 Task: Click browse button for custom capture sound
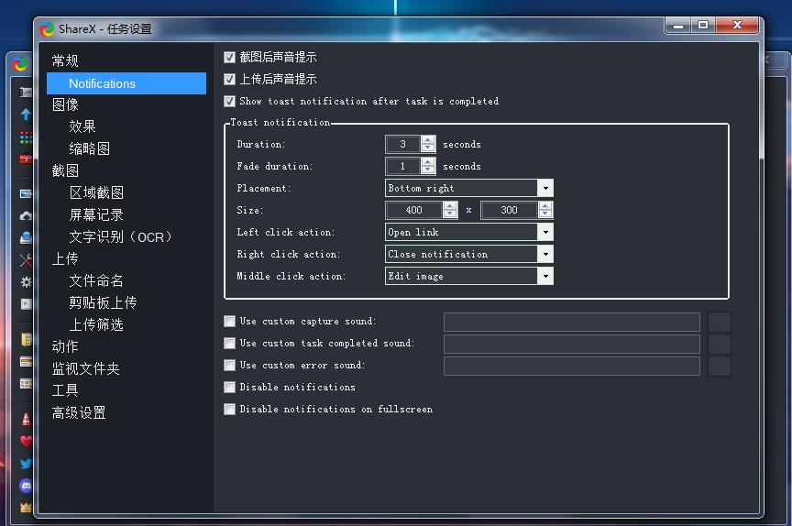(x=720, y=322)
